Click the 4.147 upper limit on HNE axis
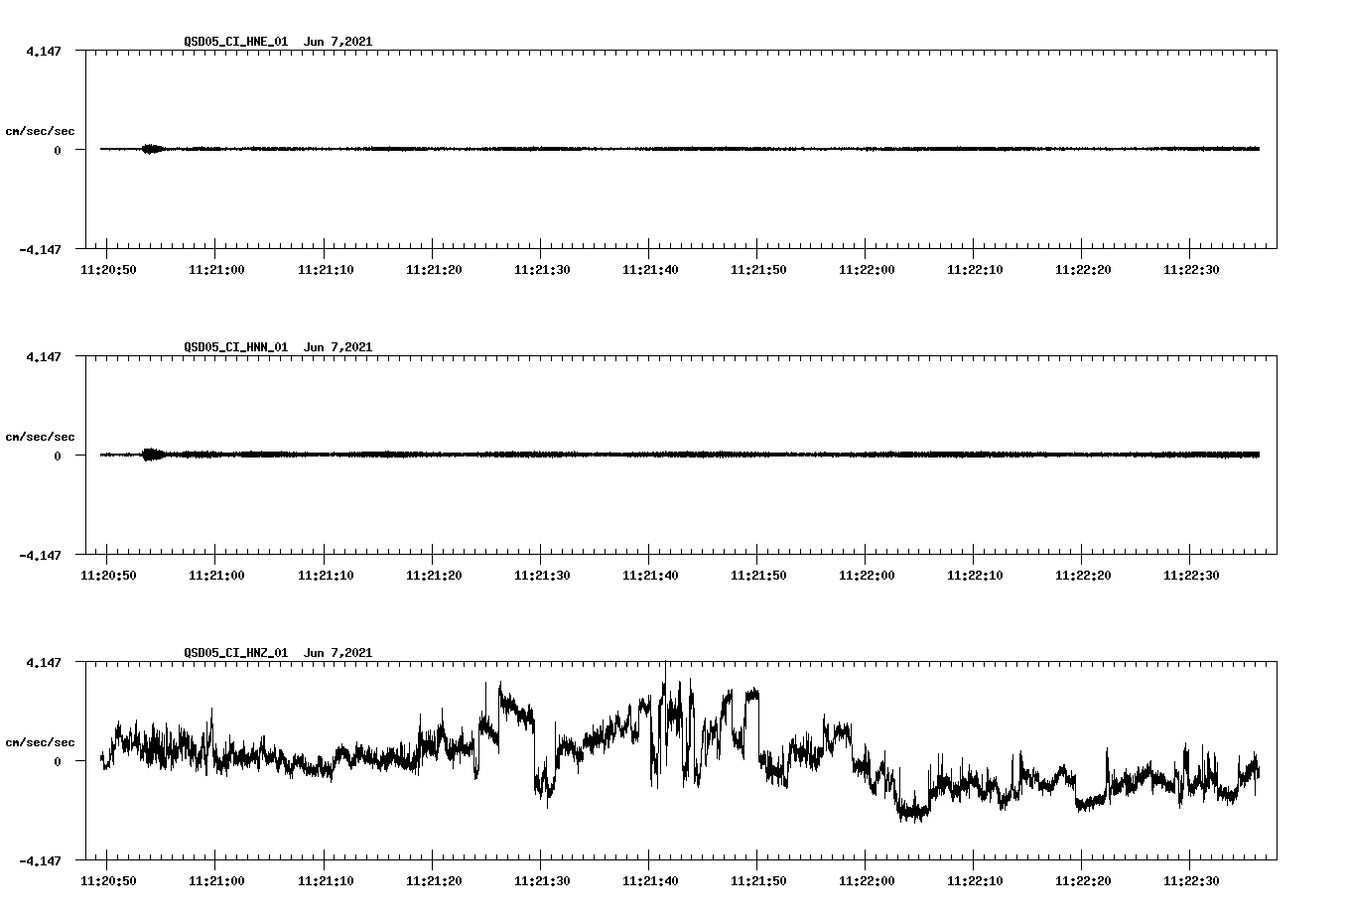Viewport: 1348px width, 917px height. (x=44, y=51)
